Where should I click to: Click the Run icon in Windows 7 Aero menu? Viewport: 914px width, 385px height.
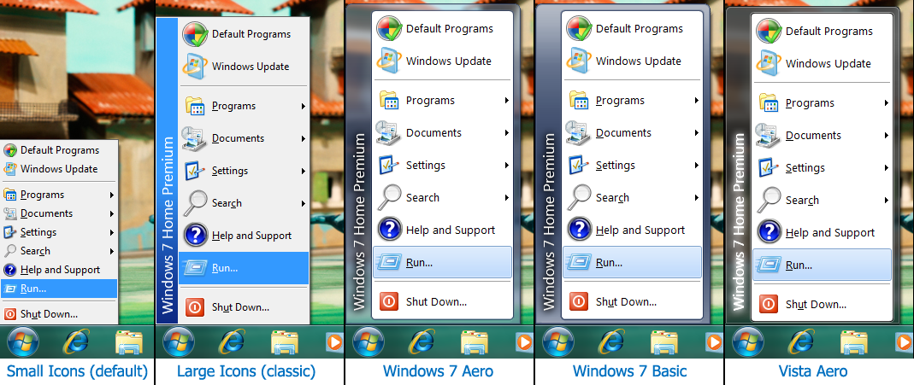tap(389, 262)
